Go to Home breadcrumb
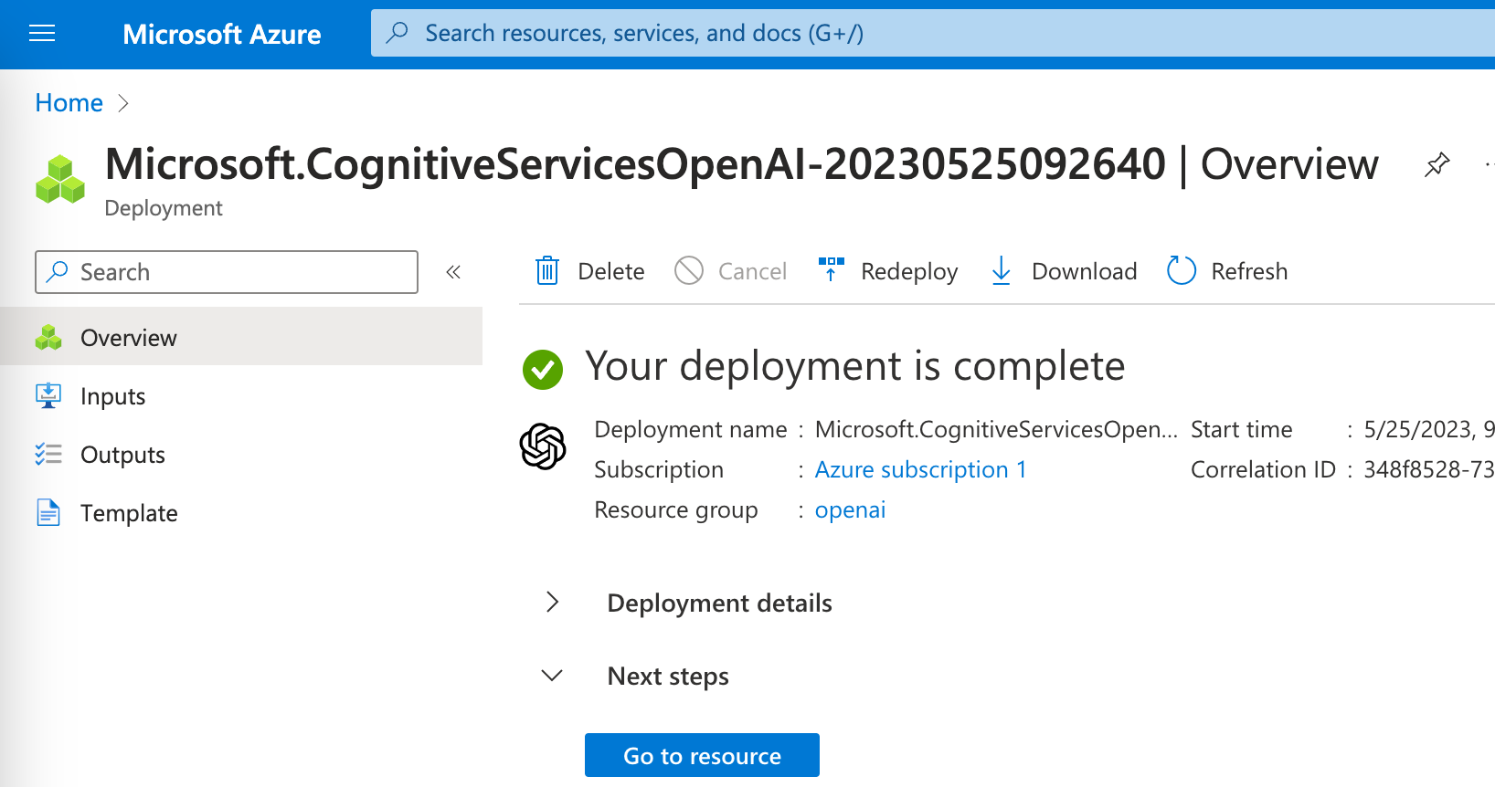 tap(69, 103)
